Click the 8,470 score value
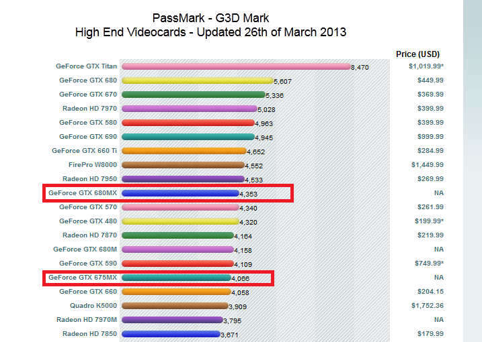 360,68
